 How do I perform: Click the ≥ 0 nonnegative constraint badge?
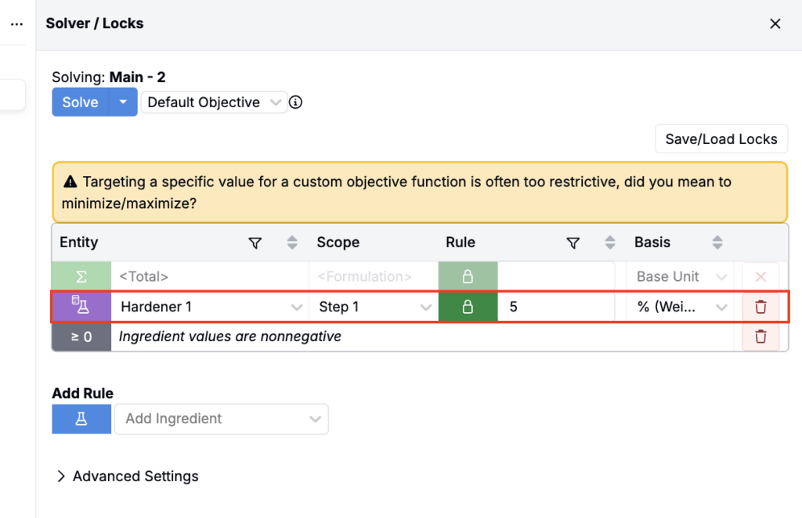click(x=81, y=336)
